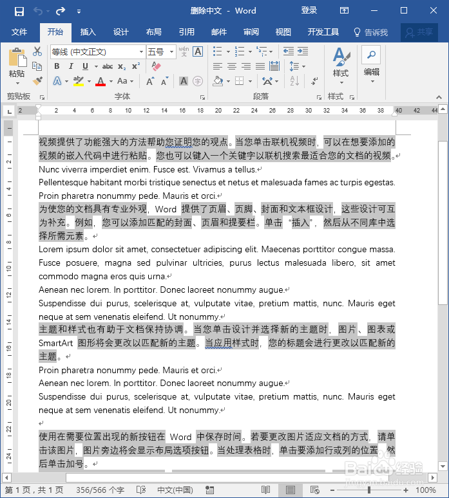The height and width of the screenshot is (498, 449).
Task: Align text to the left
Action: (218, 66)
